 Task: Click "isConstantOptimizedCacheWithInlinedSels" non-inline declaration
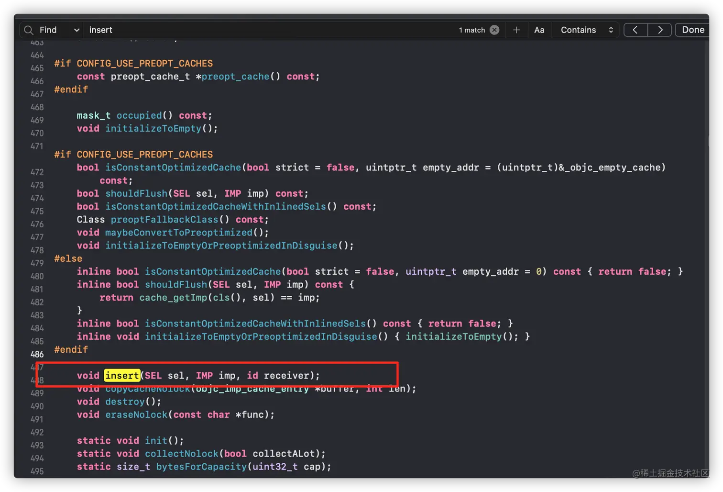pos(216,206)
